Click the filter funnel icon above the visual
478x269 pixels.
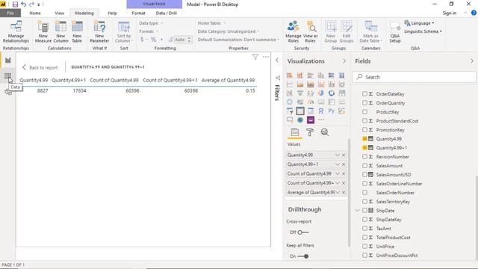[255, 57]
